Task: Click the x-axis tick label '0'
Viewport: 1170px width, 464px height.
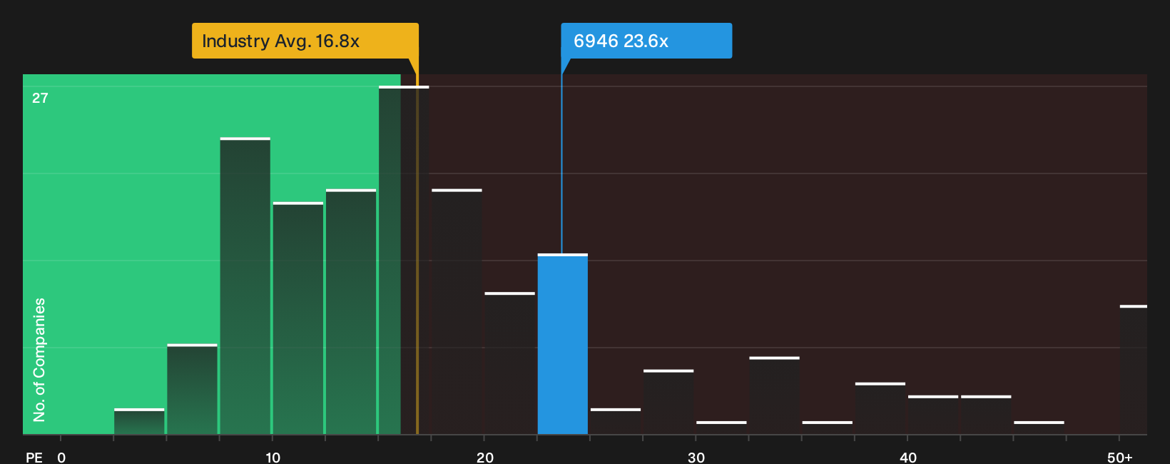Action: pyautogui.click(x=61, y=457)
